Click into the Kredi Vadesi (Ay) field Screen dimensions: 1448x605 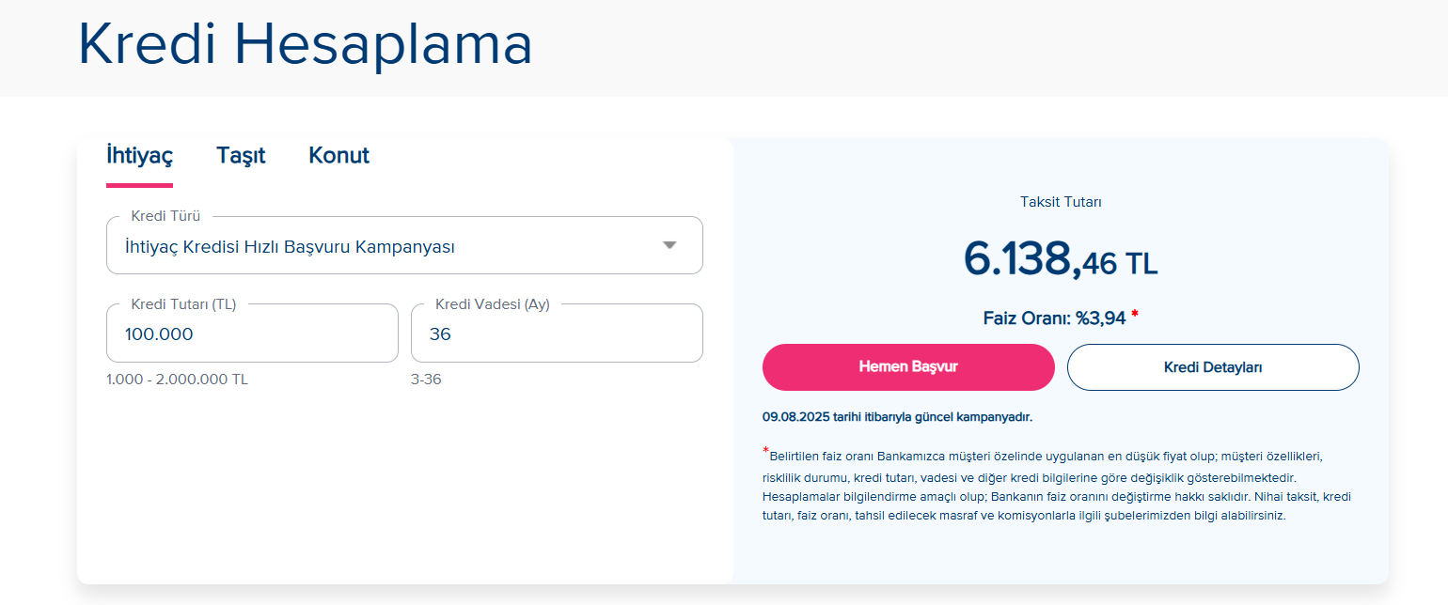pos(557,334)
